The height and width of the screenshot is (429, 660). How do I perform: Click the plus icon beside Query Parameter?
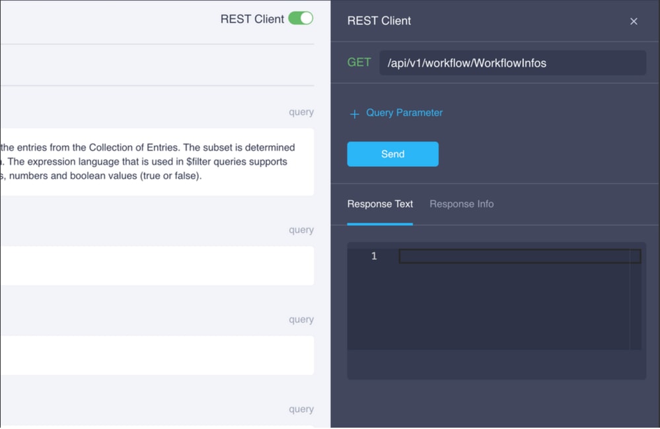[354, 114]
